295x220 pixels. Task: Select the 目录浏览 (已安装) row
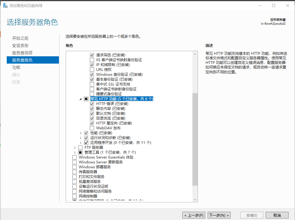coord(111,118)
